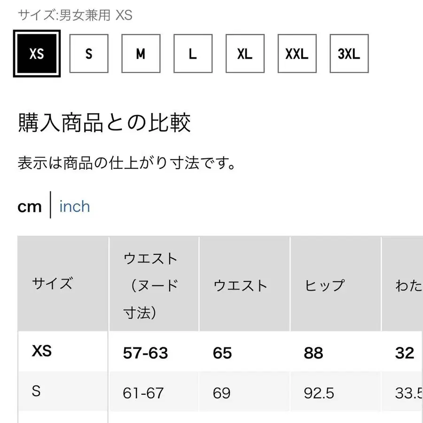This screenshot has width=423, height=423.
Task: Click the サイズ column header
Action: [x=52, y=284]
